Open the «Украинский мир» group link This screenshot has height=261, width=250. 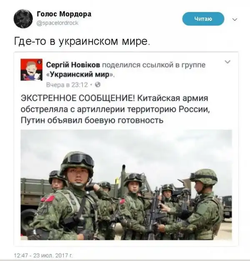(x=79, y=75)
